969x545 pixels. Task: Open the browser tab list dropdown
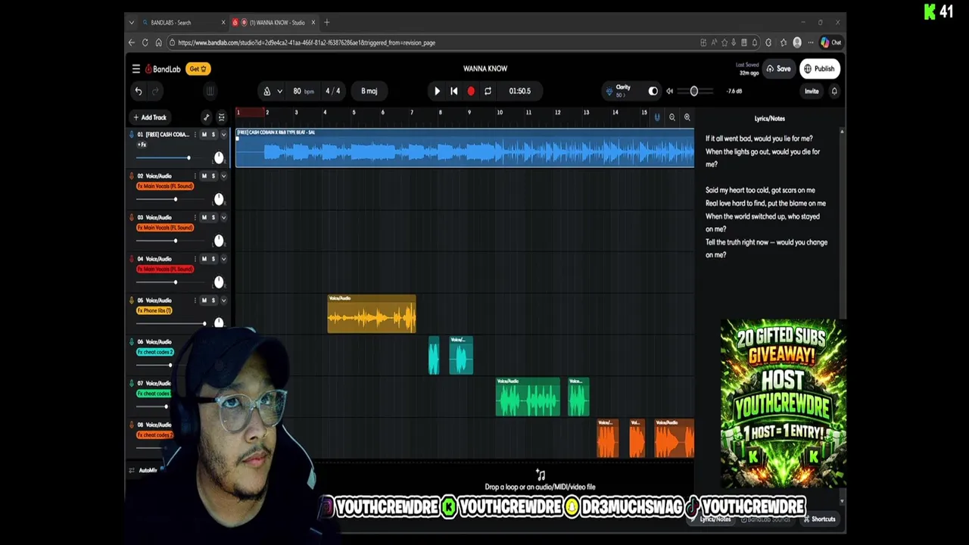[x=132, y=23]
